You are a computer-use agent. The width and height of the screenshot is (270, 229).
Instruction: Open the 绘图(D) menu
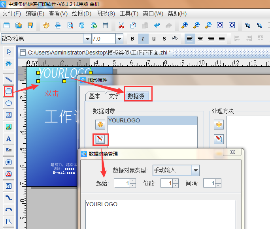pyautogui.click(x=82, y=13)
